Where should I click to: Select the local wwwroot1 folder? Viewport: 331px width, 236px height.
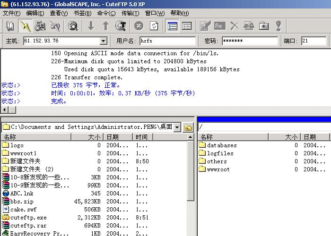pos(19,153)
